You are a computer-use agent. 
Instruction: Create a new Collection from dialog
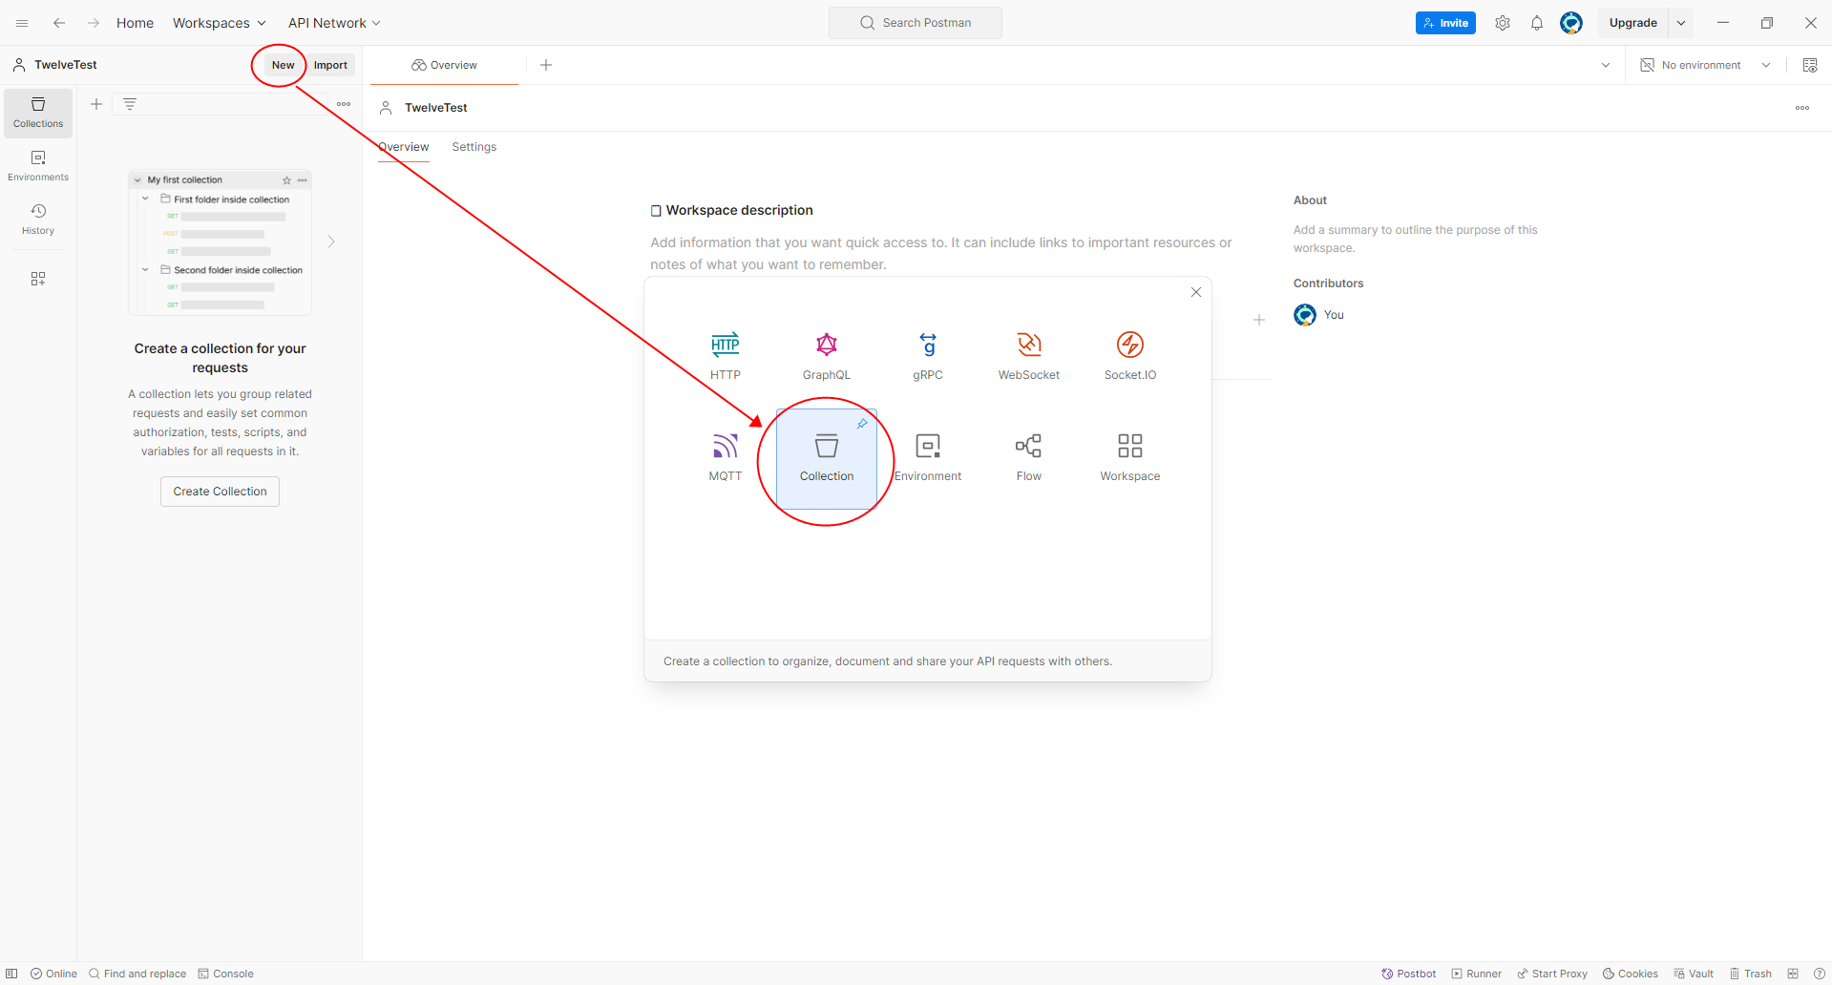[x=827, y=458]
